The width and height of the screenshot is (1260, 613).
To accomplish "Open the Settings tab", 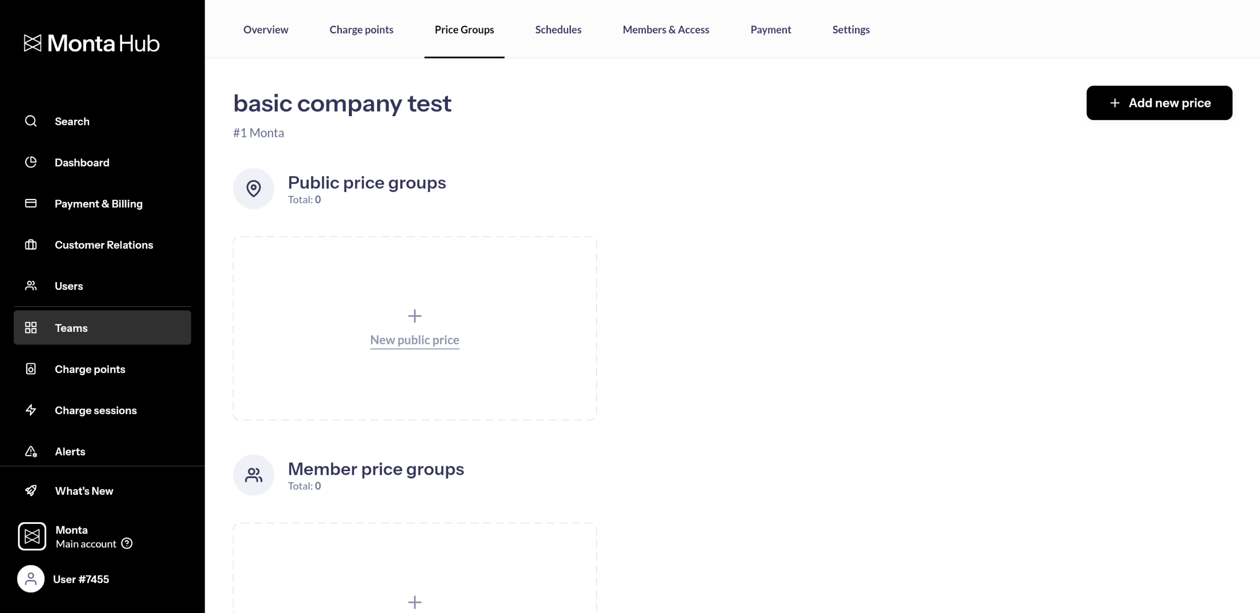I will click(850, 30).
